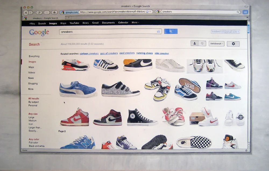
Task: Stop loading with the X toolbar button
Action: (x=47, y=13)
